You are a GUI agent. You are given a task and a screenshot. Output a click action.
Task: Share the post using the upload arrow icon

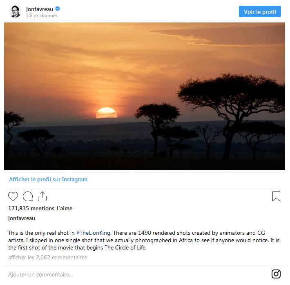(x=42, y=196)
